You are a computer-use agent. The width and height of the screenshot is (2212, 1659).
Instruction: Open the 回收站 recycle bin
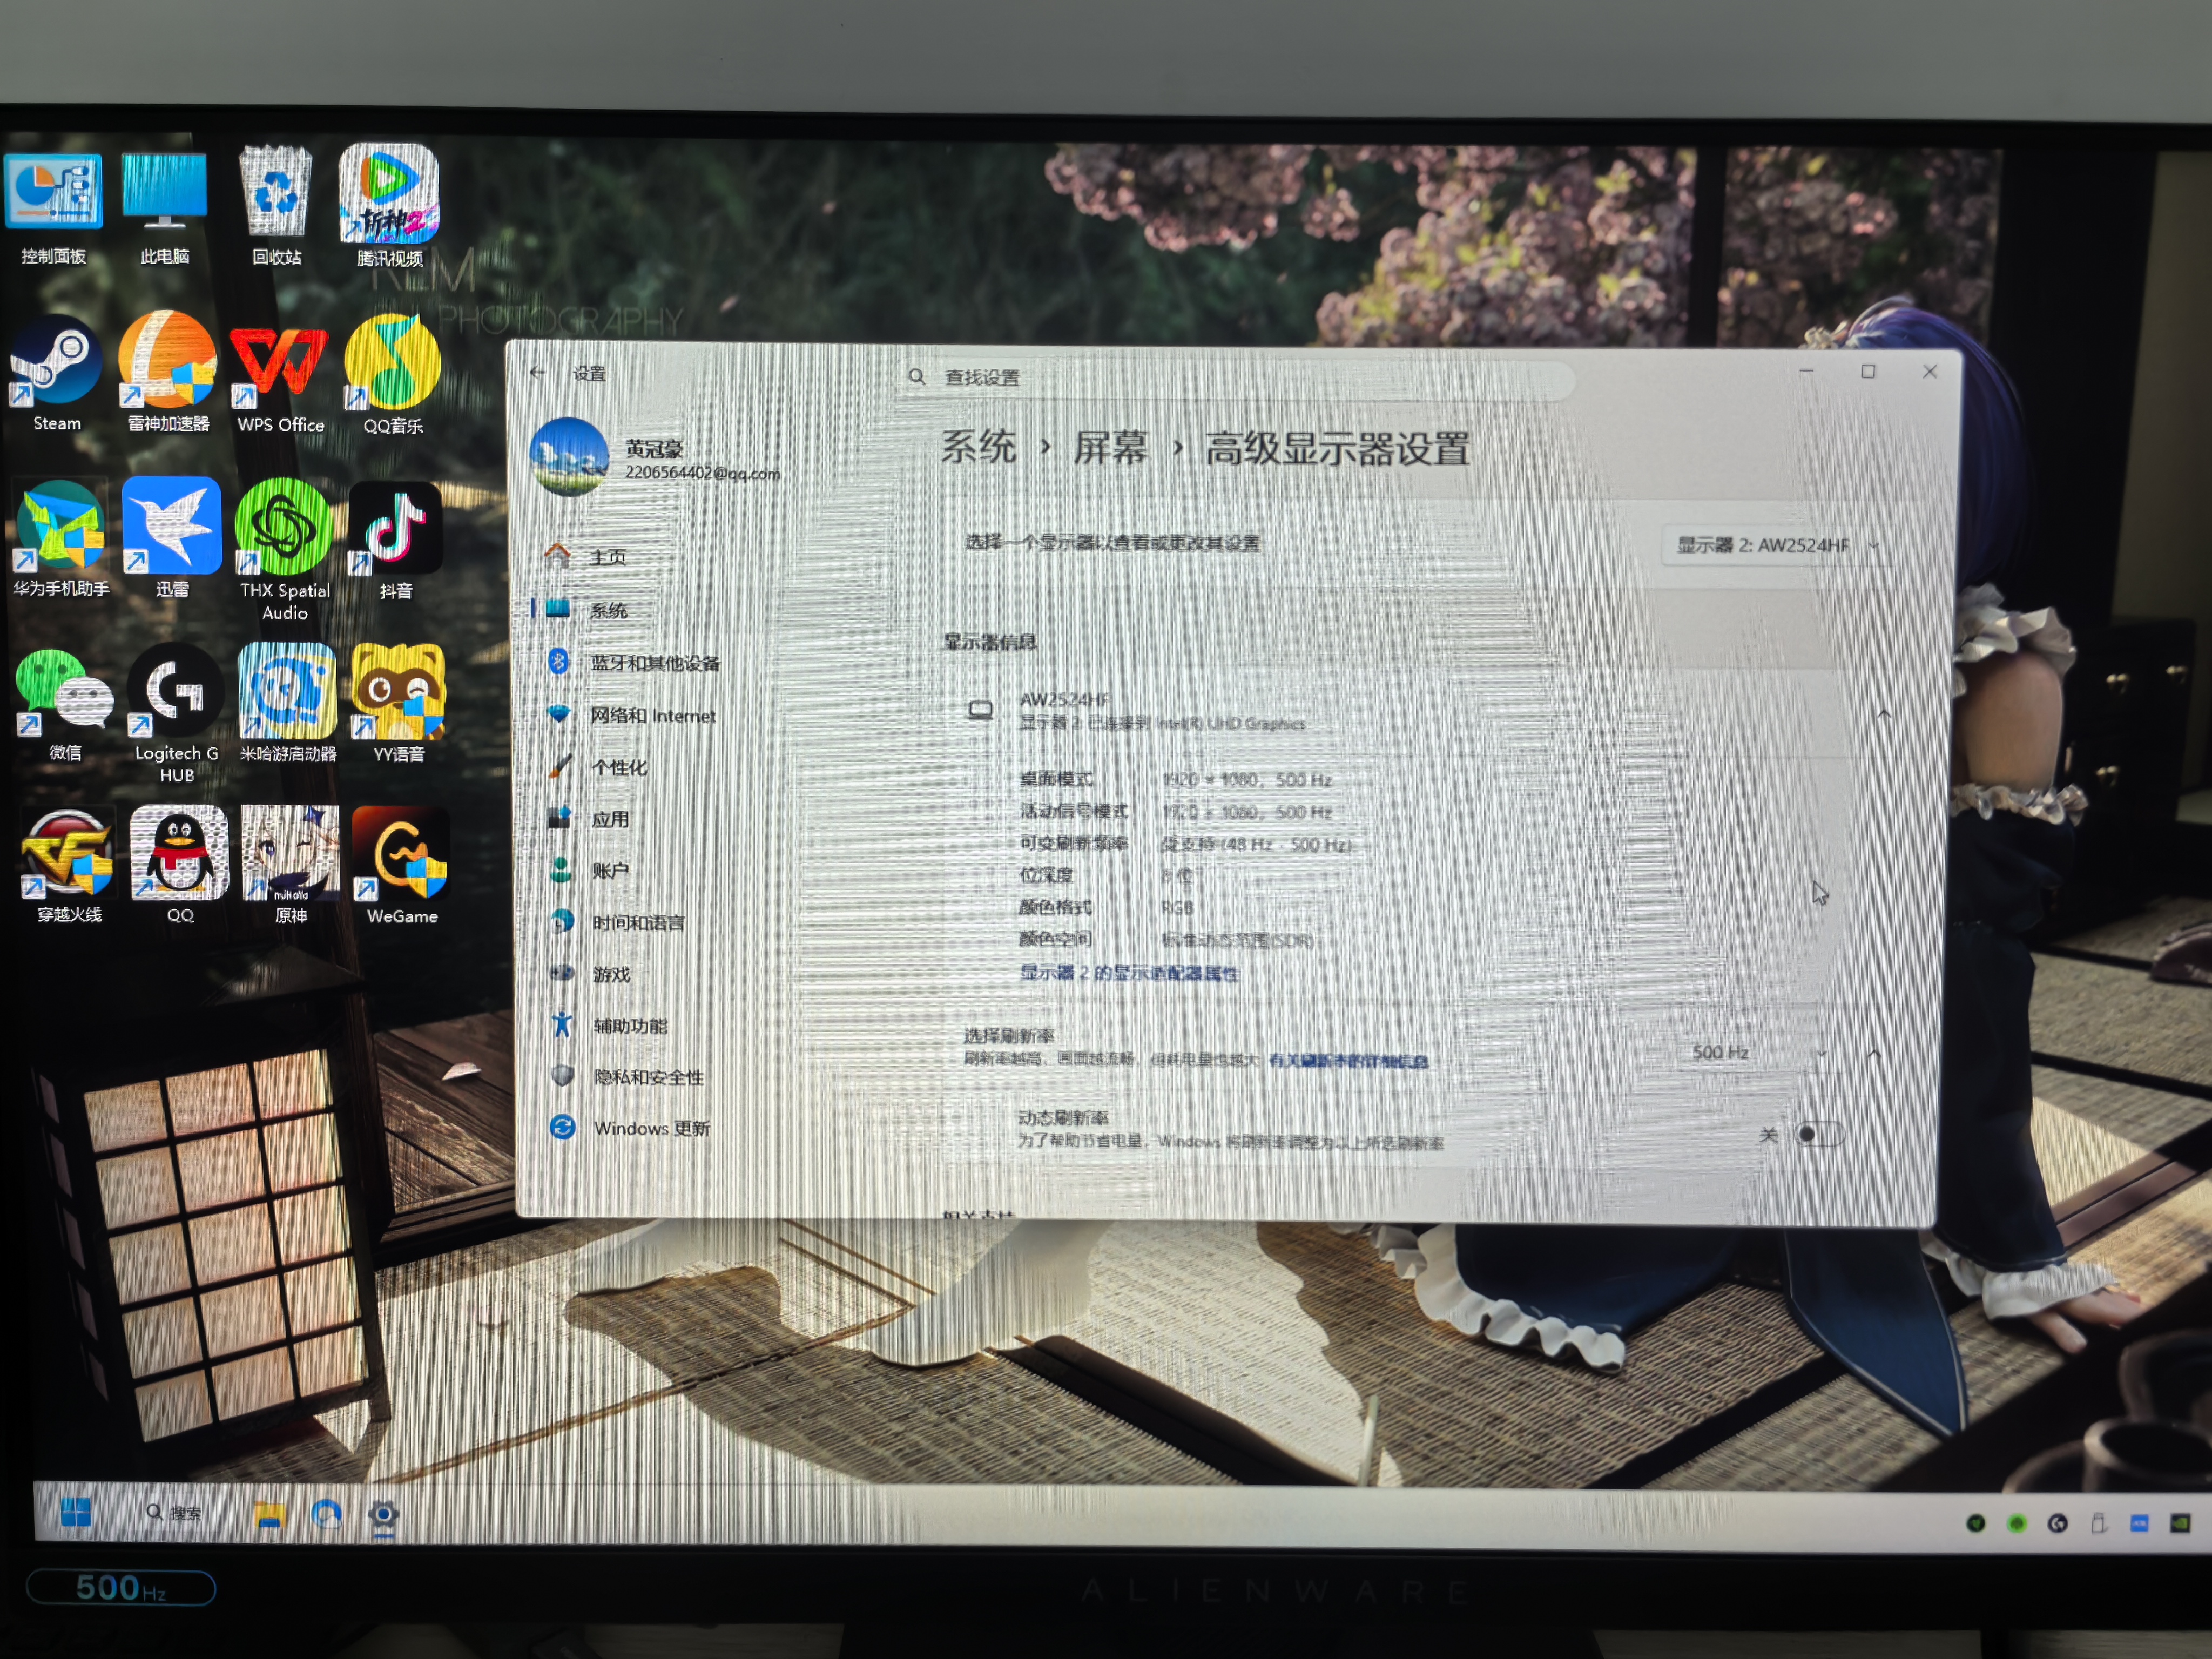276,207
